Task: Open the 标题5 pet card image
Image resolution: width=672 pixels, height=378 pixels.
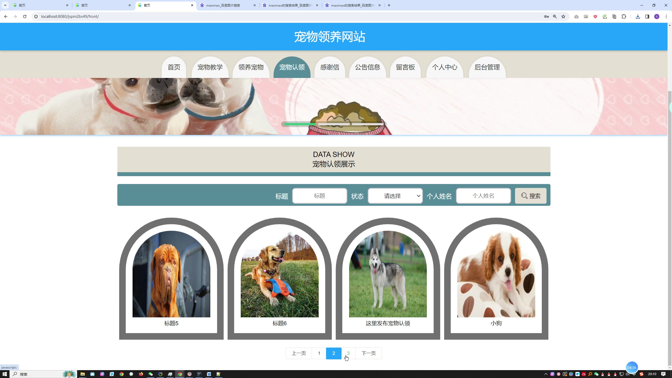Action: click(x=171, y=274)
